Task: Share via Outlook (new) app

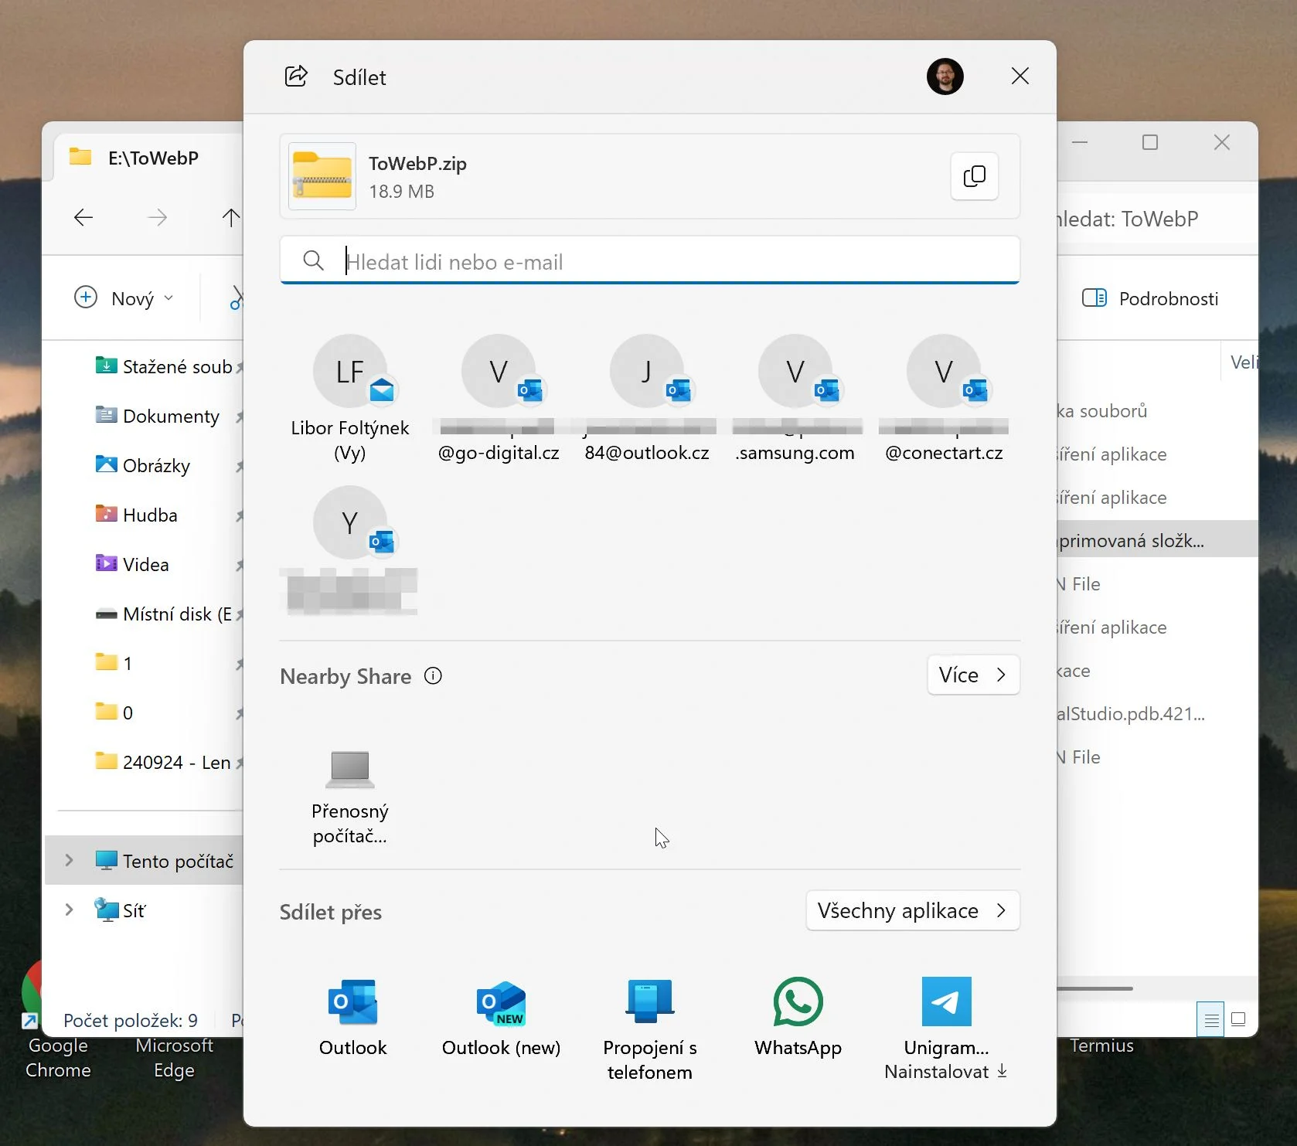Action: (x=502, y=1018)
